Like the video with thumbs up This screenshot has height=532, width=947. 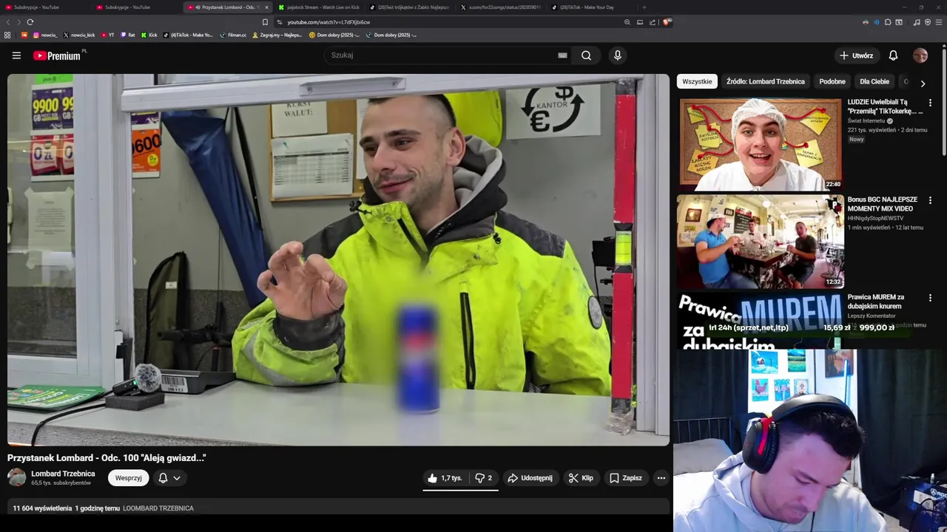point(445,478)
